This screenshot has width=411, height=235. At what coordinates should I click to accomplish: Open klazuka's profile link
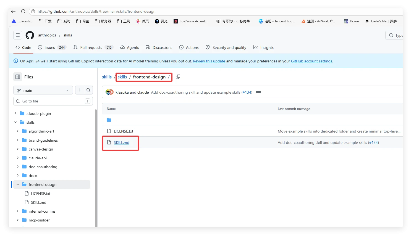point(122,92)
